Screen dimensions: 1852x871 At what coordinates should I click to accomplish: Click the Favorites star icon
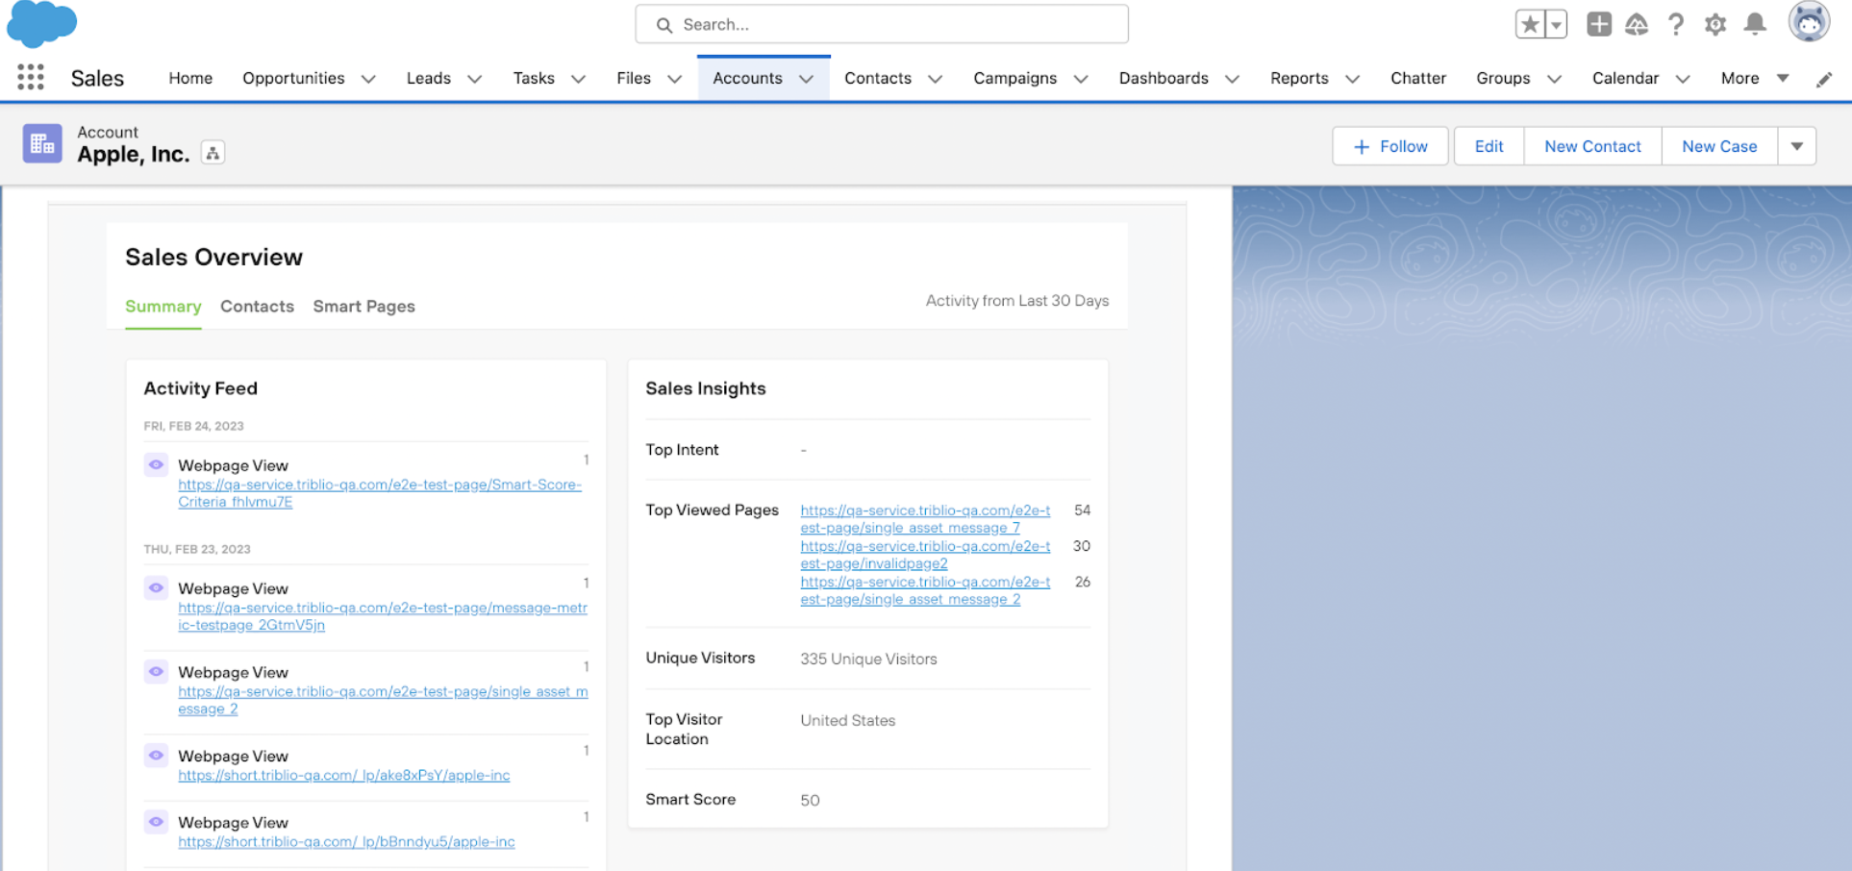[x=1529, y=24]
